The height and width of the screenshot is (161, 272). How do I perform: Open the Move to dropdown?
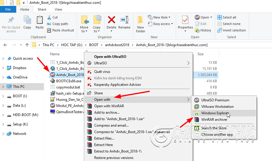click(x=84, y=29)
